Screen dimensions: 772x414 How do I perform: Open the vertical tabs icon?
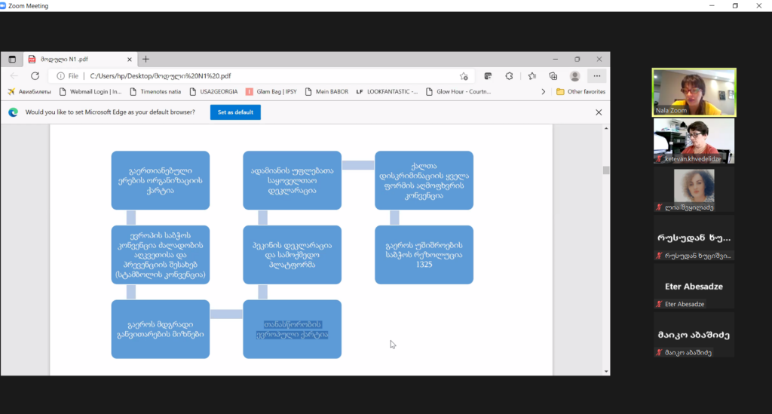(12, 60)
